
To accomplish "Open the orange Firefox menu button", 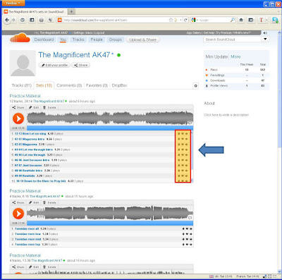I will pyautogui.click(x=13, y=4).
